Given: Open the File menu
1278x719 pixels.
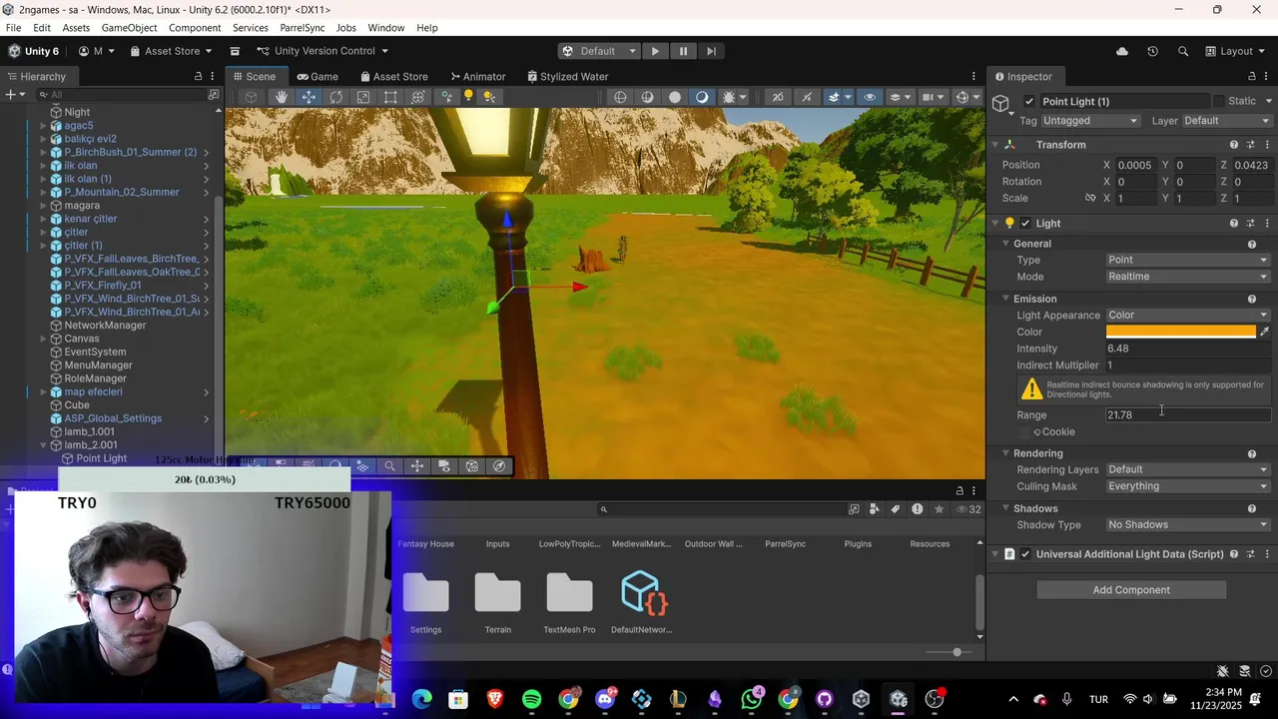Looking at the screenshot, I should pos(13,28).
